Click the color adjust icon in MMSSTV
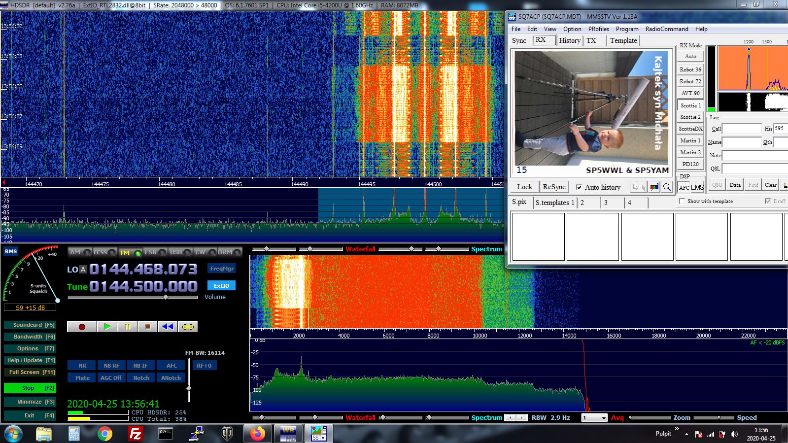788x443 pixels. pos(654,187)
